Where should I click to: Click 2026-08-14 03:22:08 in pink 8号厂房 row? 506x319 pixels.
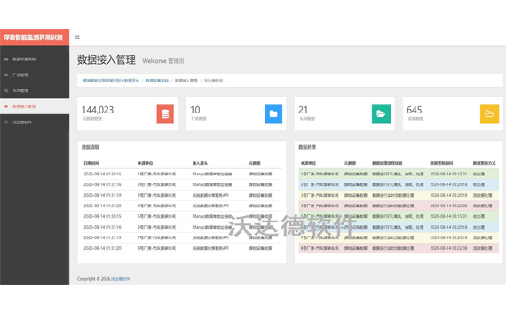(x=448, y=248)
